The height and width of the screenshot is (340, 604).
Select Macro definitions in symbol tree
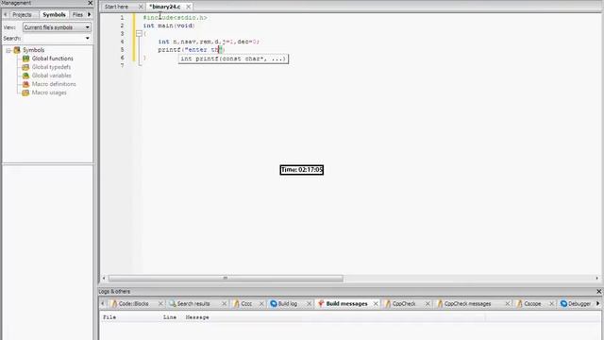pos(54,84)
